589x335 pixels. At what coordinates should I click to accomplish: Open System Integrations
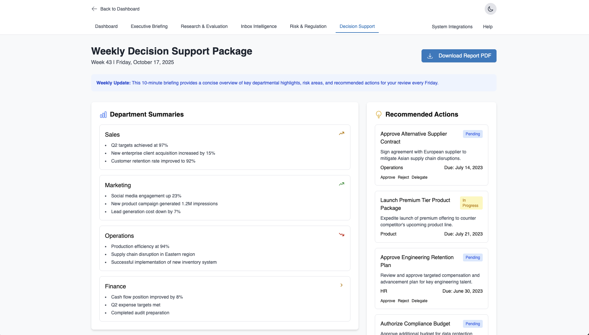point(452,27)
